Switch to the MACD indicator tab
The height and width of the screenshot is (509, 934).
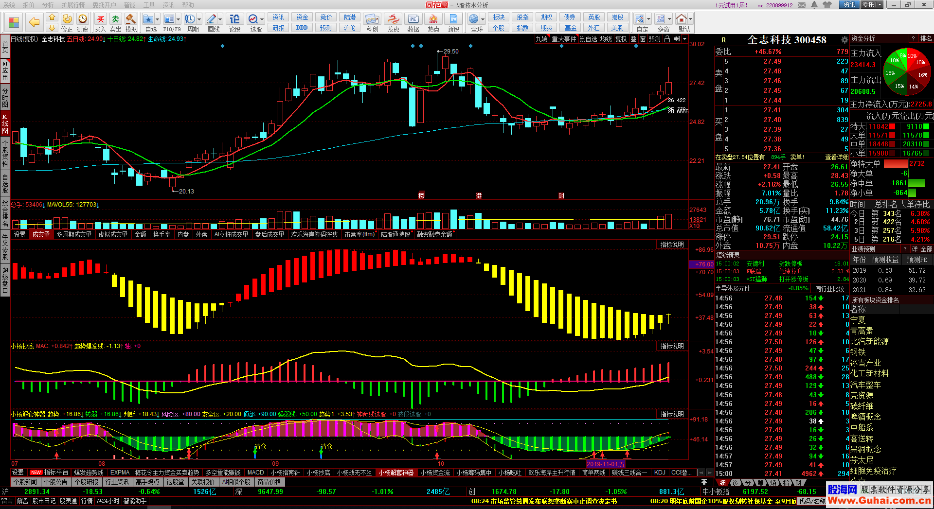(256, 473)
